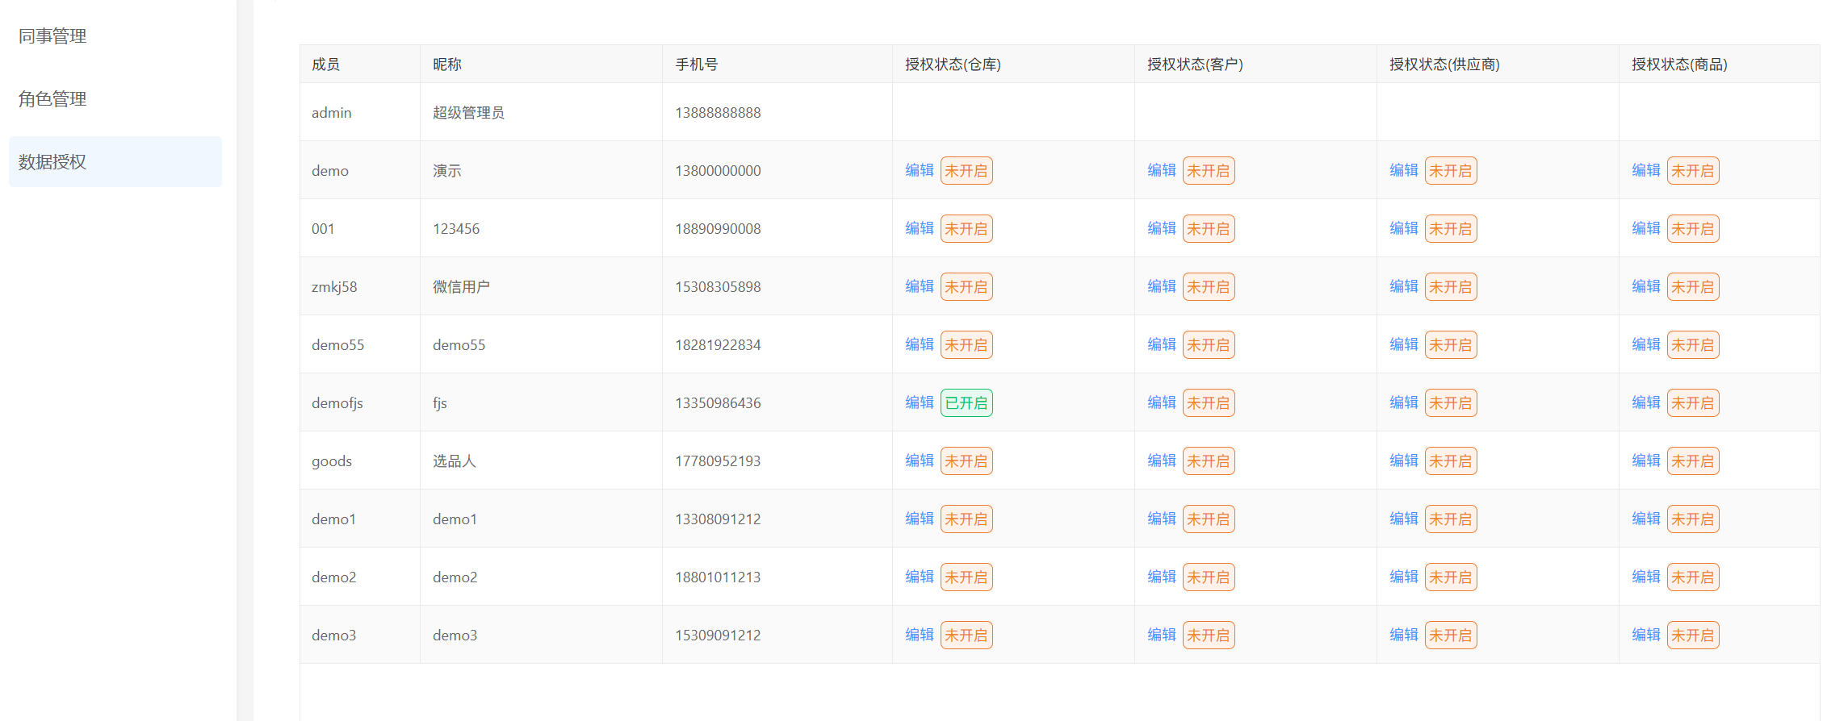Toggle demo2 supplier 未开启 status tag

(x=1450, y=577)
